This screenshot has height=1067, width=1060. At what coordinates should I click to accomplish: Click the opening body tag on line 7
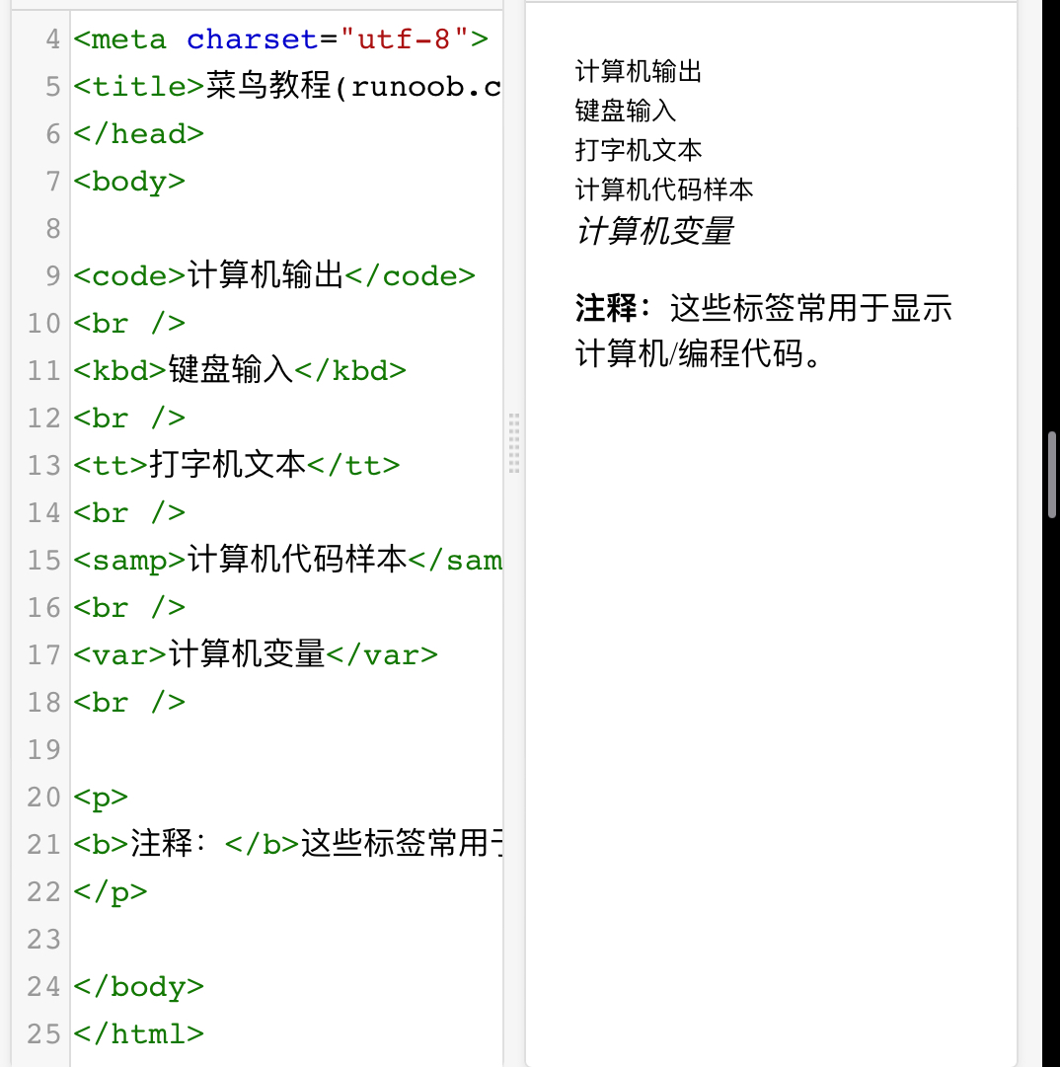coord(128,182)
